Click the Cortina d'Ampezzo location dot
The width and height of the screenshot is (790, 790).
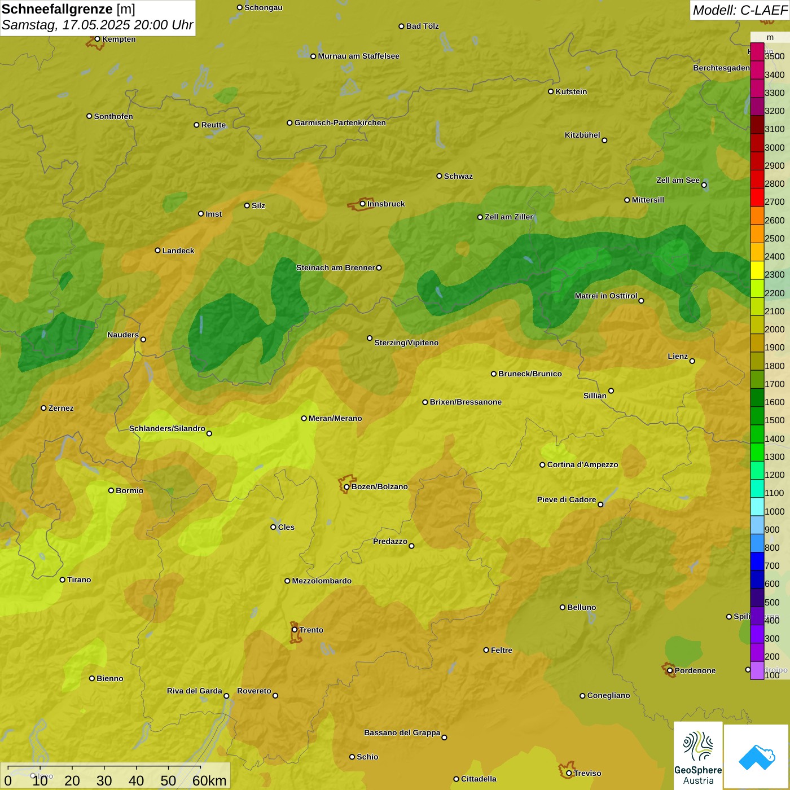coord(542,465)
